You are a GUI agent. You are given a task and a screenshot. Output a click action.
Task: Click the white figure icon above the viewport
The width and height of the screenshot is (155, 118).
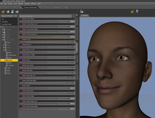[137, 12]
